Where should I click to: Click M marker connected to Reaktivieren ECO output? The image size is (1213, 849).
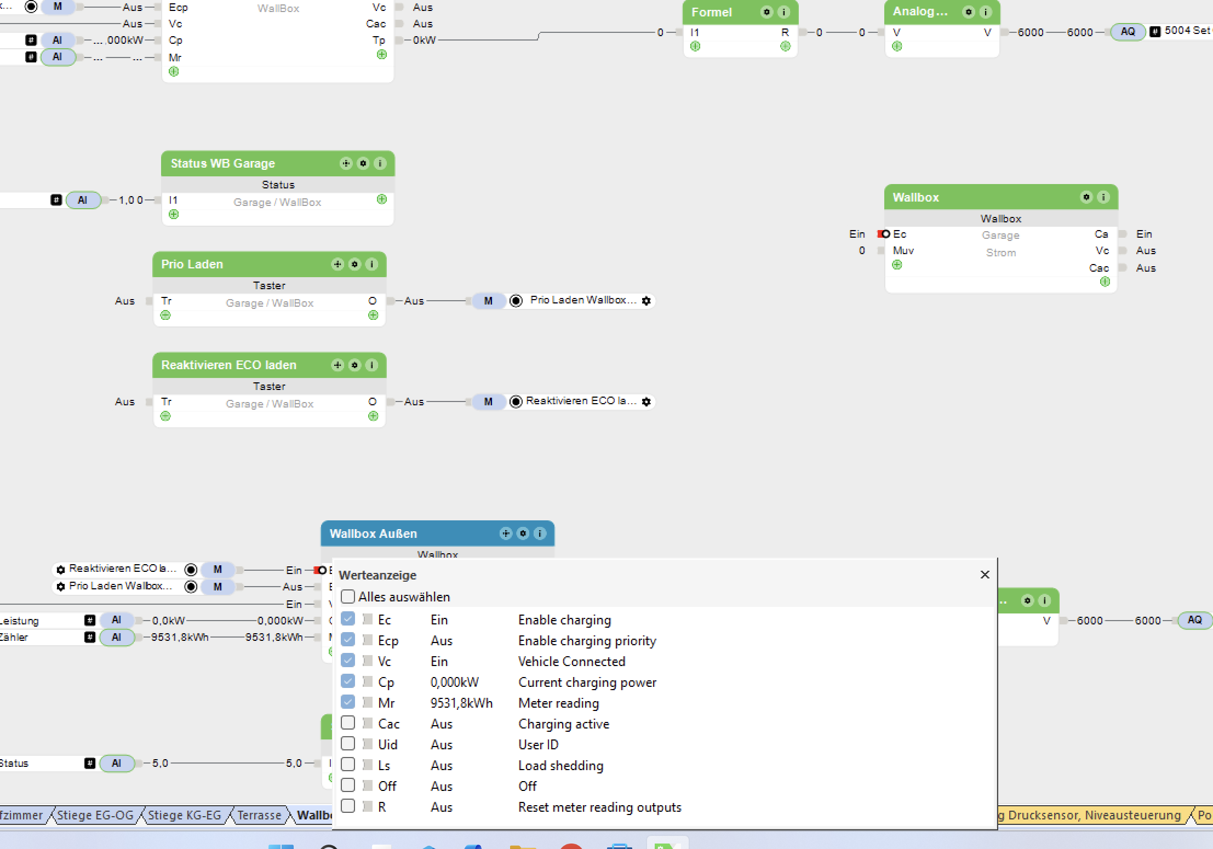pos(488,401)
